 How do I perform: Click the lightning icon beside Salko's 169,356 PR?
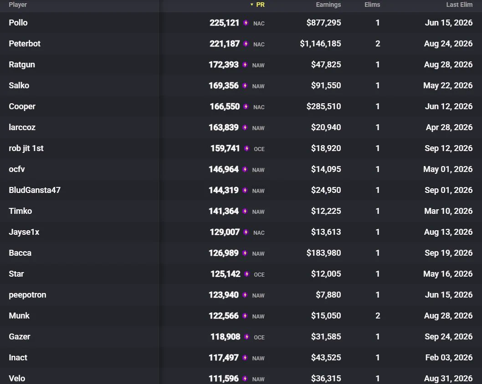pos(245,86)
